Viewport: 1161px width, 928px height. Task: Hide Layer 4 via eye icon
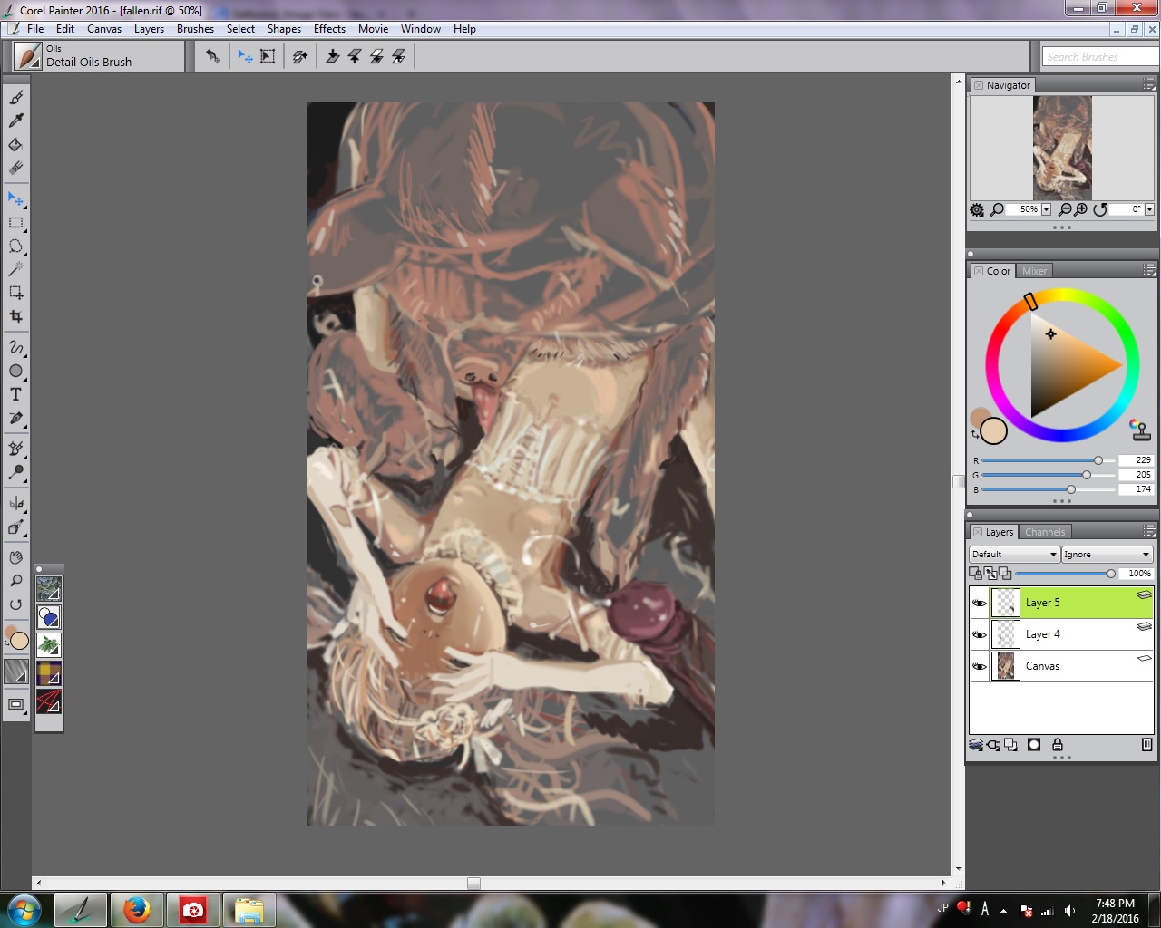pyautogui.click(x=979, y=634)
